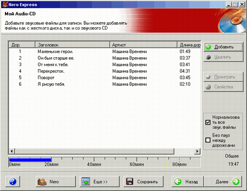Click the Проиграть play icon
This screenshot has height=191, width=247.
pyautogui.click(x=208, y=77)
